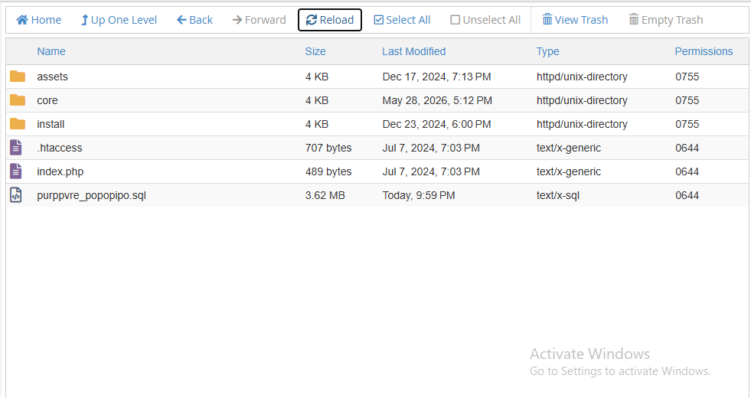This screenshot has width=751, height=398.
Task: Select the assets folder name
Action: [52, 77]
